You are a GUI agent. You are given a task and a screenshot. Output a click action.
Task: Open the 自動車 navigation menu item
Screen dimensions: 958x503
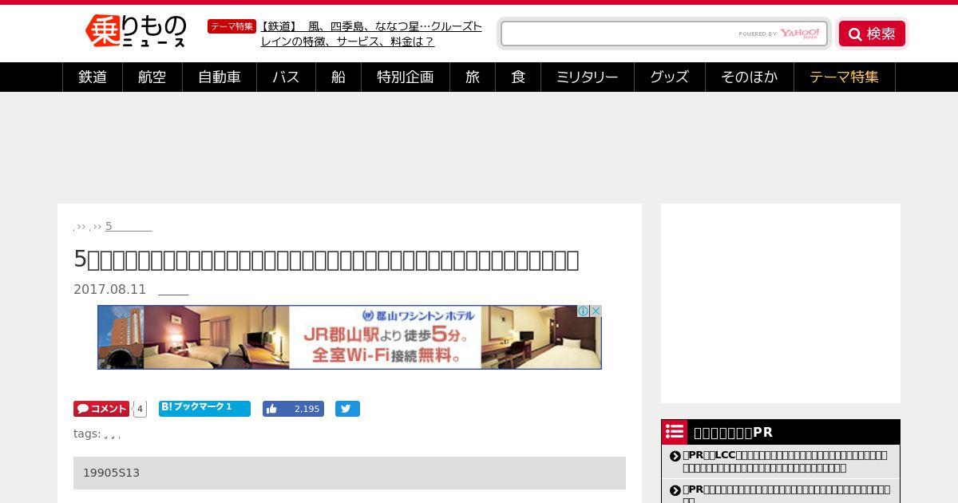pyautogui.click(x=220, y=77)
